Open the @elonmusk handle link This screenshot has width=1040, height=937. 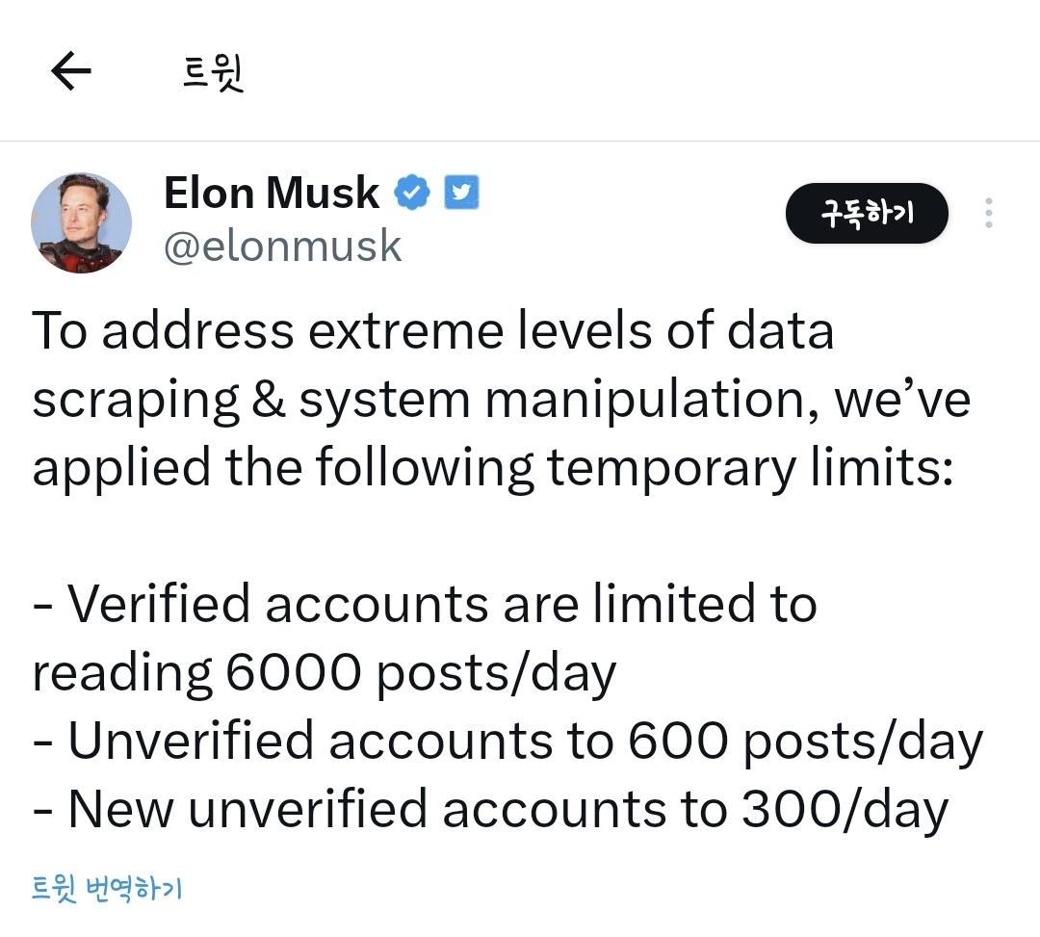[x=282, y=246]
